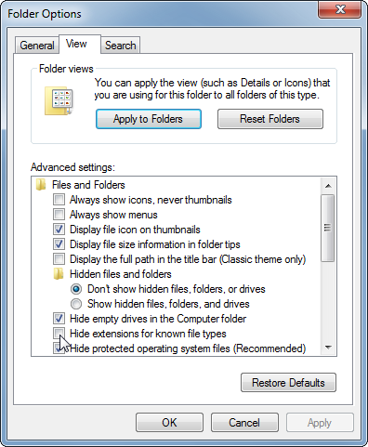The height and width of the screenshot is (447, 368).
Task: Select Show hidden files, folders, and drives
Action: pyautogui.click(x=76, y=304)
